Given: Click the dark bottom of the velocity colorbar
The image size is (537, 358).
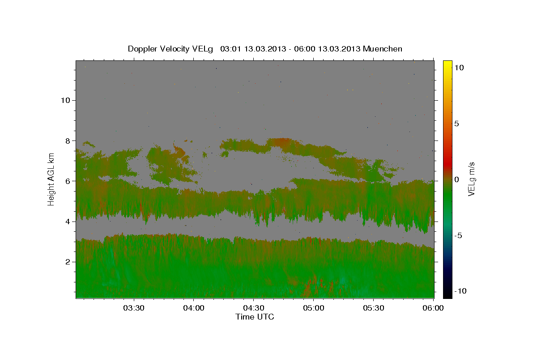Looking at the screenshot, I should [x=447, y=289].
